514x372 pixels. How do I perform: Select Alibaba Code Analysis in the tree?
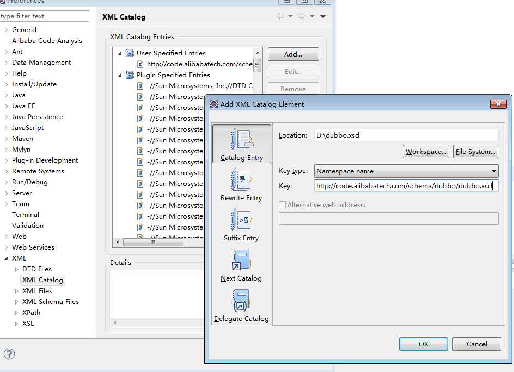[x=47, y=41]
